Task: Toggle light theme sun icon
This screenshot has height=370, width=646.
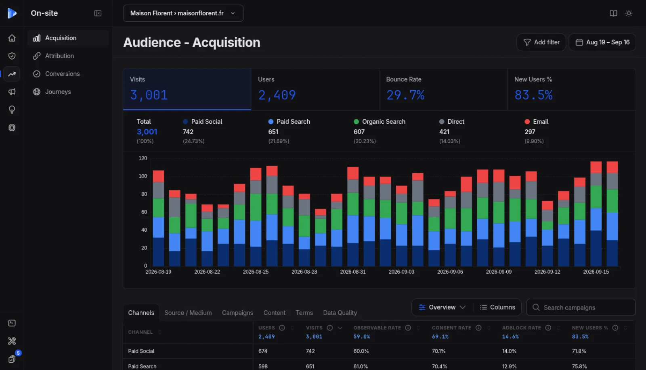Action: tap(629, 13)
